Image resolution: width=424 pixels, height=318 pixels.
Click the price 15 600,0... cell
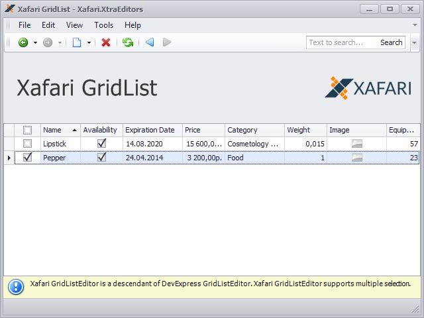[x=203, y=144]
